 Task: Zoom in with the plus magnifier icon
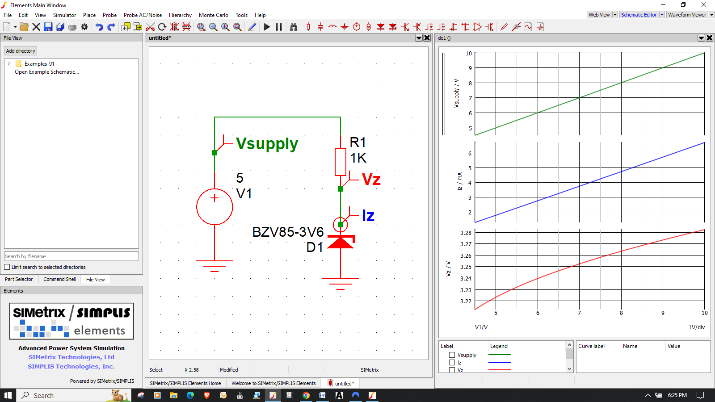click(226, 27)
